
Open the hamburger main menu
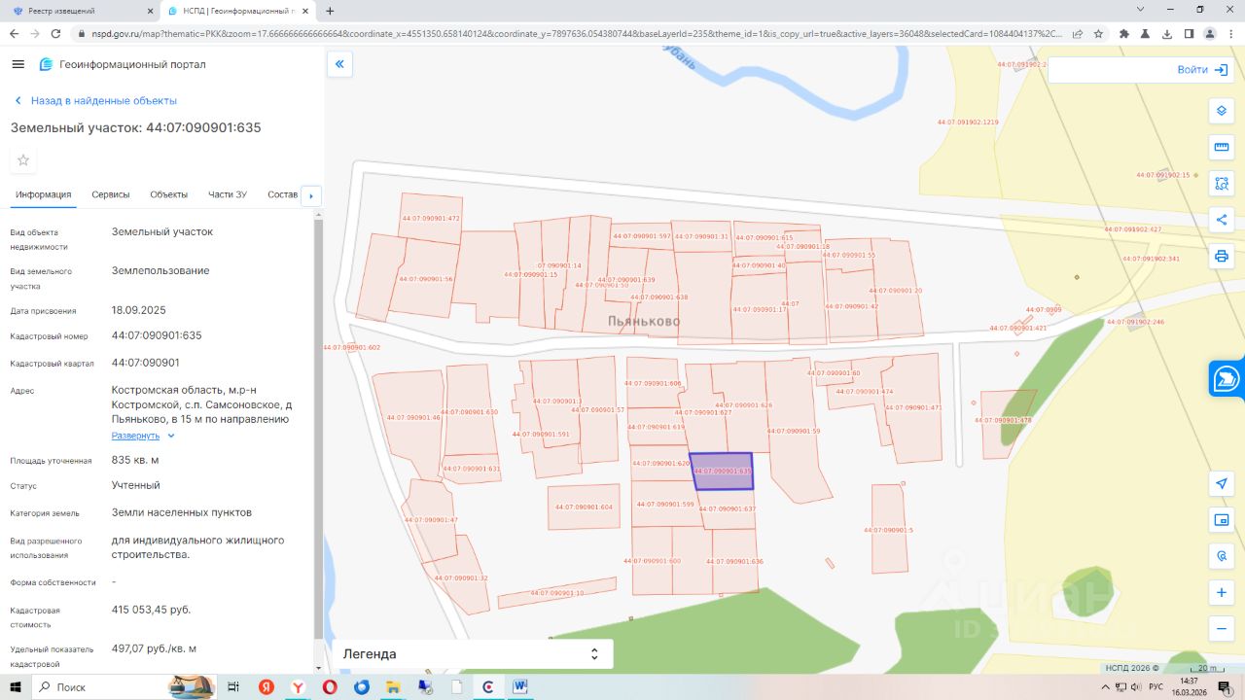[18, 64]
